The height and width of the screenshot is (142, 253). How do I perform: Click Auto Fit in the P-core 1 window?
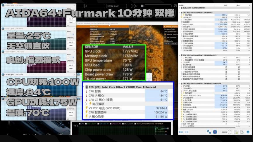pyautogui.click(x=71, y=42)
